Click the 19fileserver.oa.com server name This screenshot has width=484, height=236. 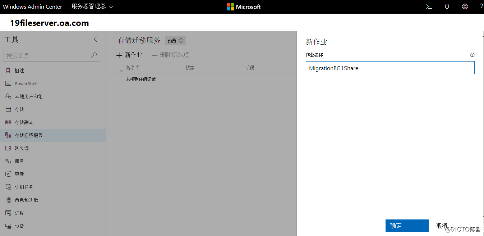50,23
